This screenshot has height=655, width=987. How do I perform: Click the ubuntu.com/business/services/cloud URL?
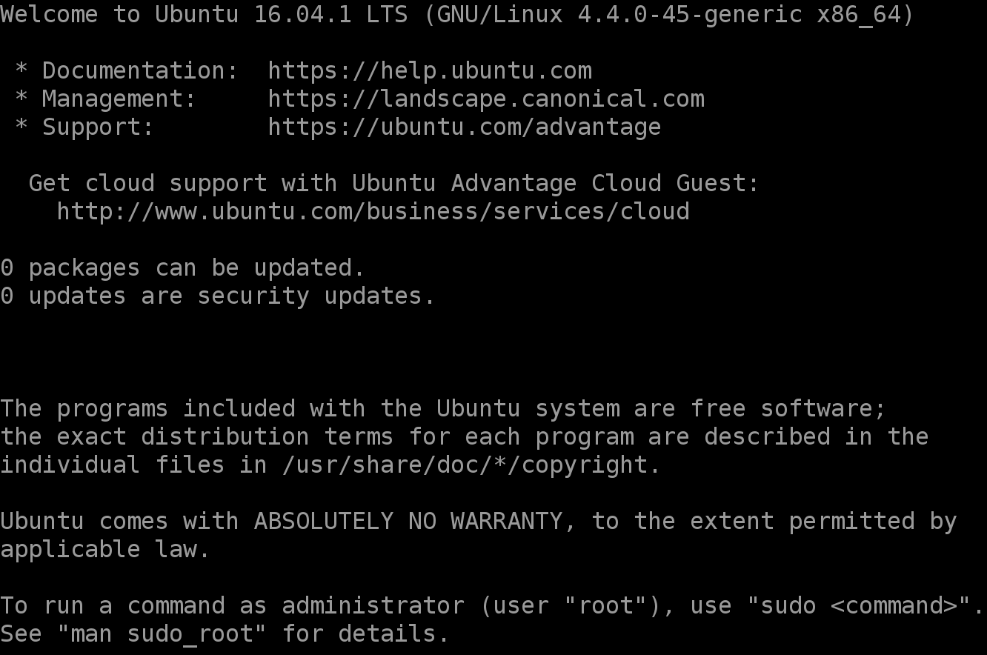[373, 212]
